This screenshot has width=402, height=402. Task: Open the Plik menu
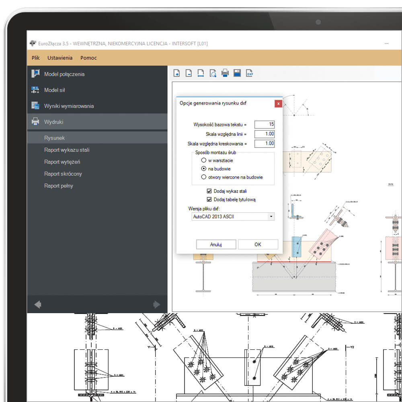click(36, 57)
